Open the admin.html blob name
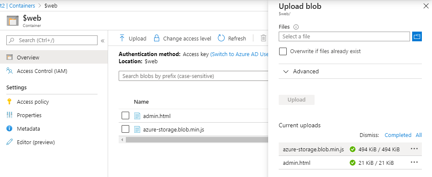The width and height of the screenshot is (432, 177). click(x=157, y=116)
